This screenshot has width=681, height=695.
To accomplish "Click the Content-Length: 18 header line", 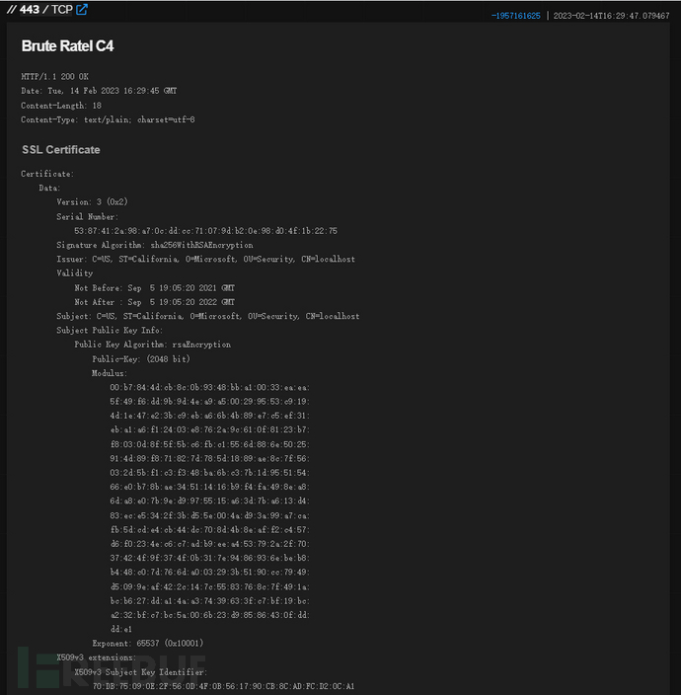I will pos(61,105).
